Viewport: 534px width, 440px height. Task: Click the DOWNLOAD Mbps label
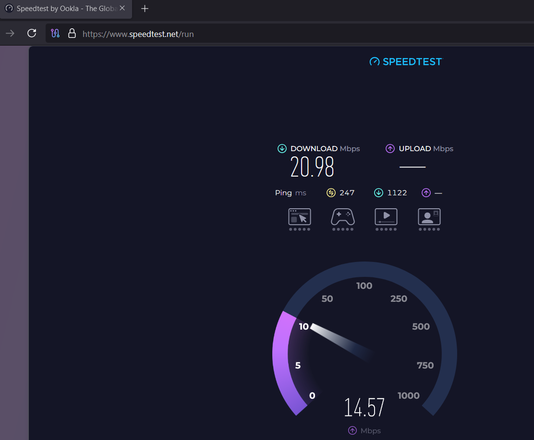[x=325, y=149]
